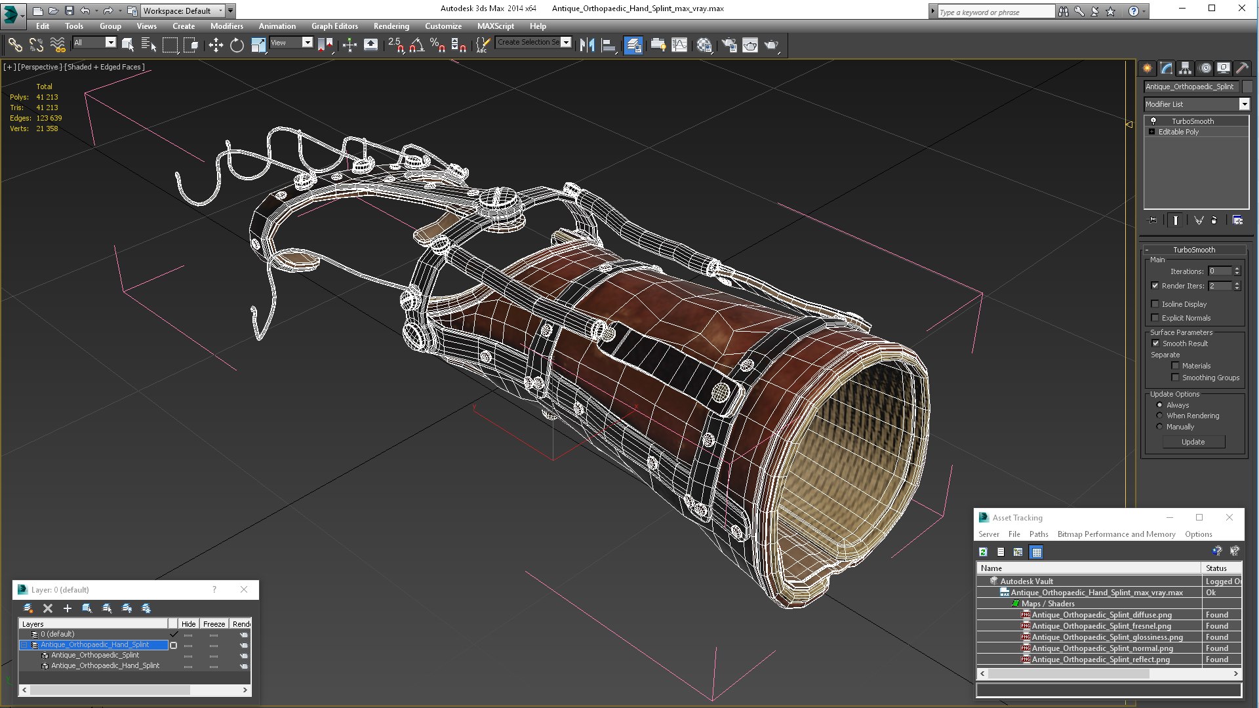
Task: Select Manually update option
Action: click(1159, 427)
